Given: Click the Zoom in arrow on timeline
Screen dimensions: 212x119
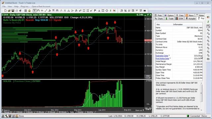Looking at the screenshot, I should pyautogui.click(x=3, y=110).
